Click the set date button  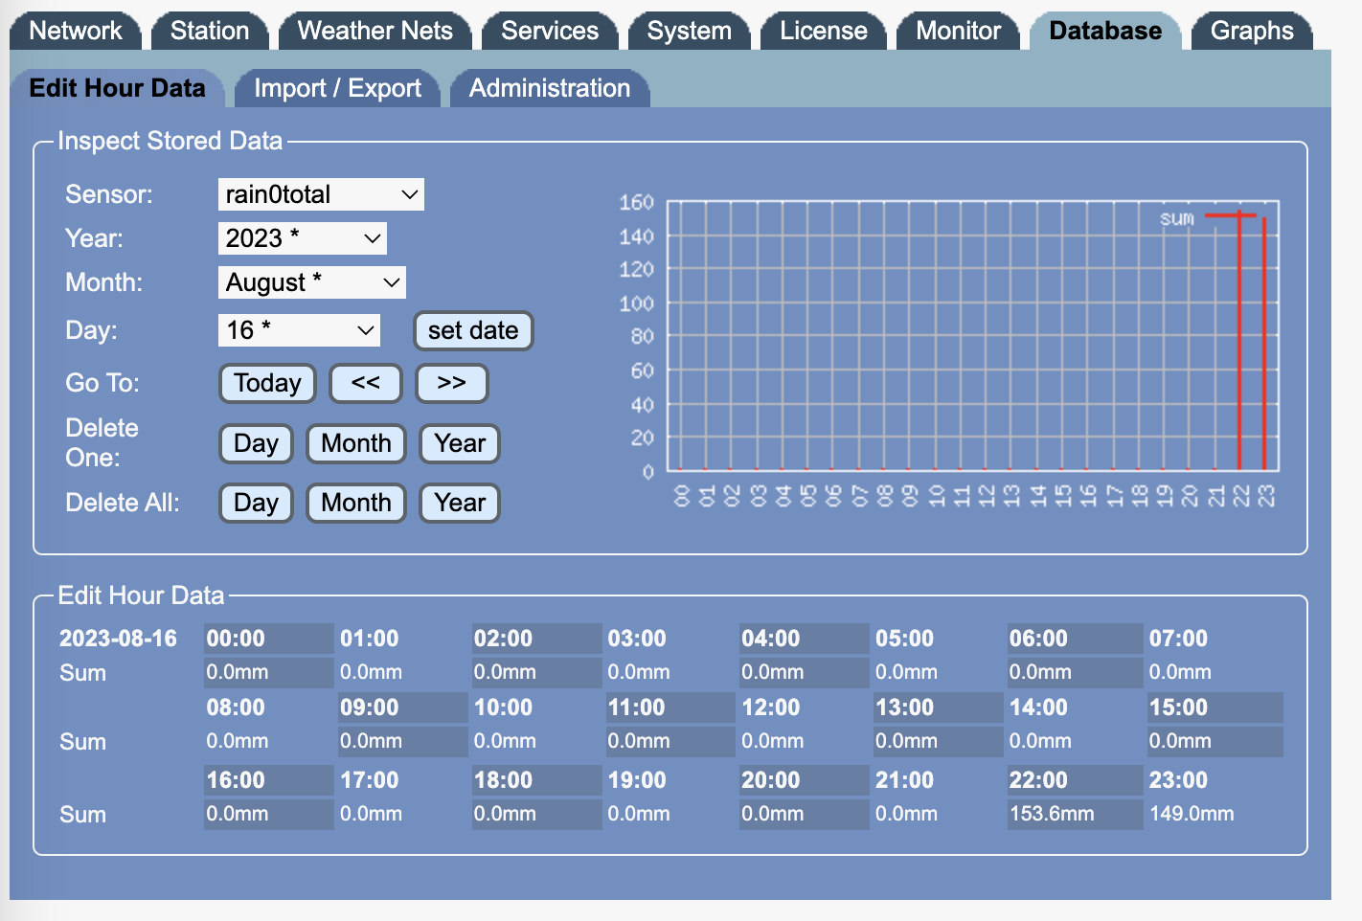[x=473, y=330]
